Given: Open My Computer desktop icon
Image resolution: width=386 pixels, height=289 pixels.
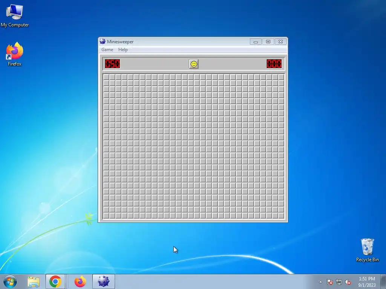Looking at the screenshot, I should [15, 15].
